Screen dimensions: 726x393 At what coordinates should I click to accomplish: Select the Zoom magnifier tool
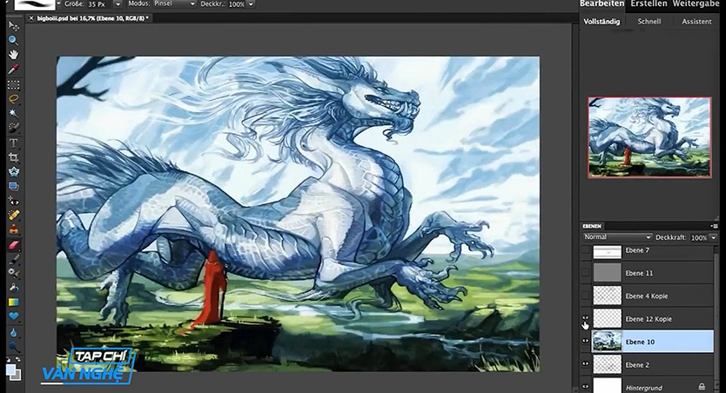tap(13, 40)
